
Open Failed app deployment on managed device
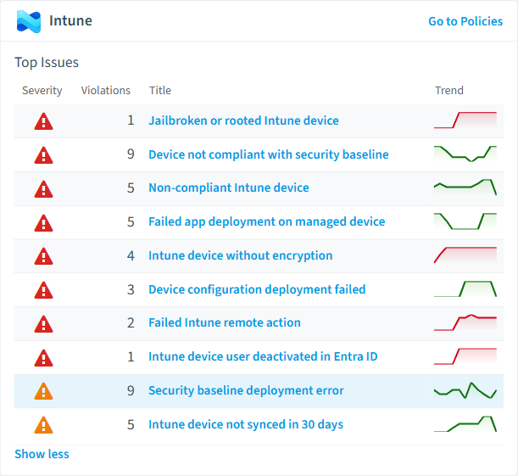(266, 221)
